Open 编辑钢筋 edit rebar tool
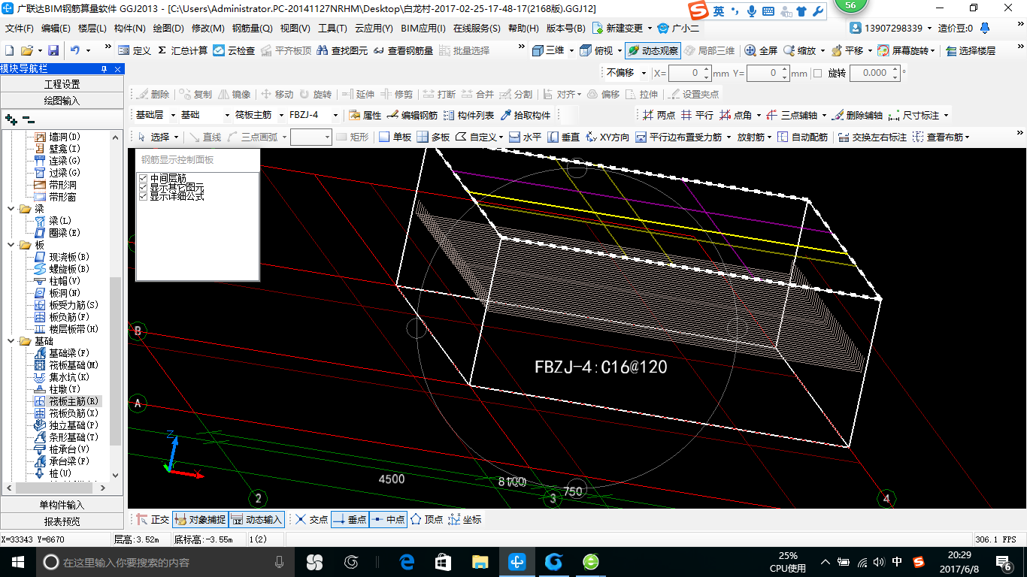 (412, 115)
